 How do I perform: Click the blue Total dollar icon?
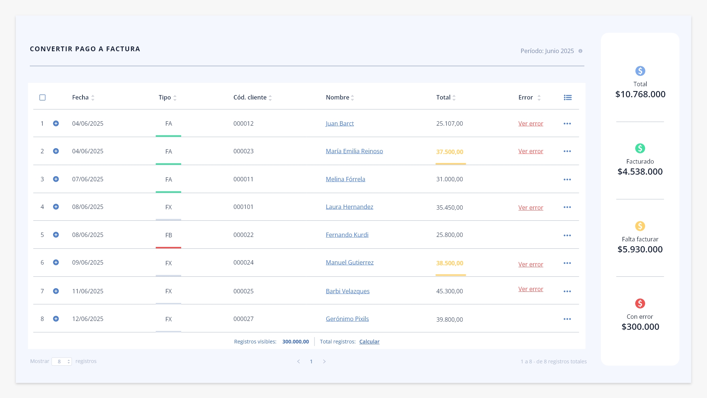click(x=640, y=71)
